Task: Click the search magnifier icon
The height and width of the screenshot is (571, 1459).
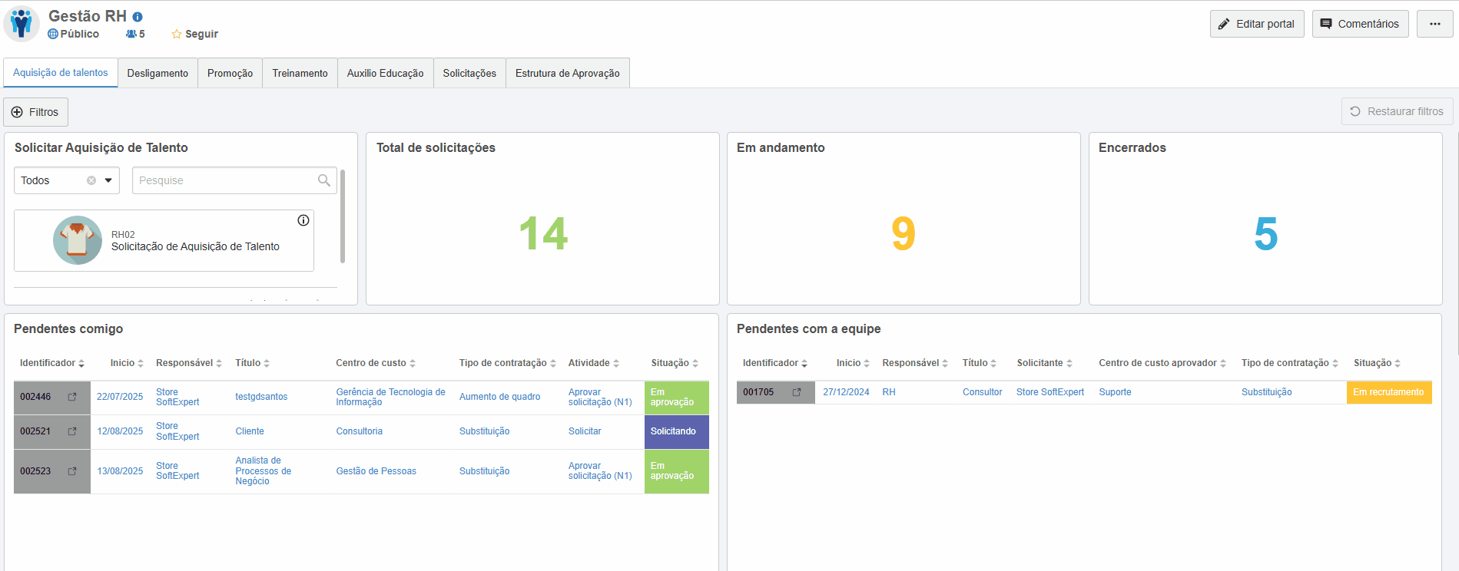Action: pos(324,180)
